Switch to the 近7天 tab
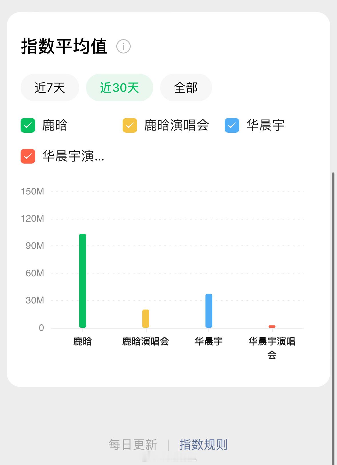337x465 pixels. (50, 88)
